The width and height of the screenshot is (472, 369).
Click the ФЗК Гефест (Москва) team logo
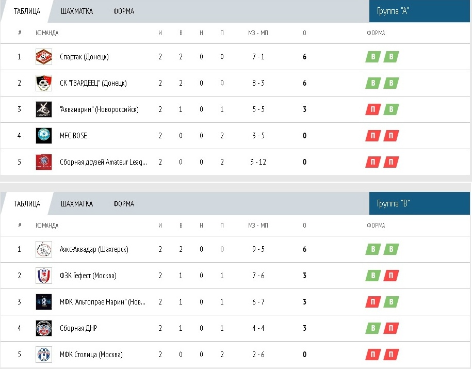click(44, 275)
